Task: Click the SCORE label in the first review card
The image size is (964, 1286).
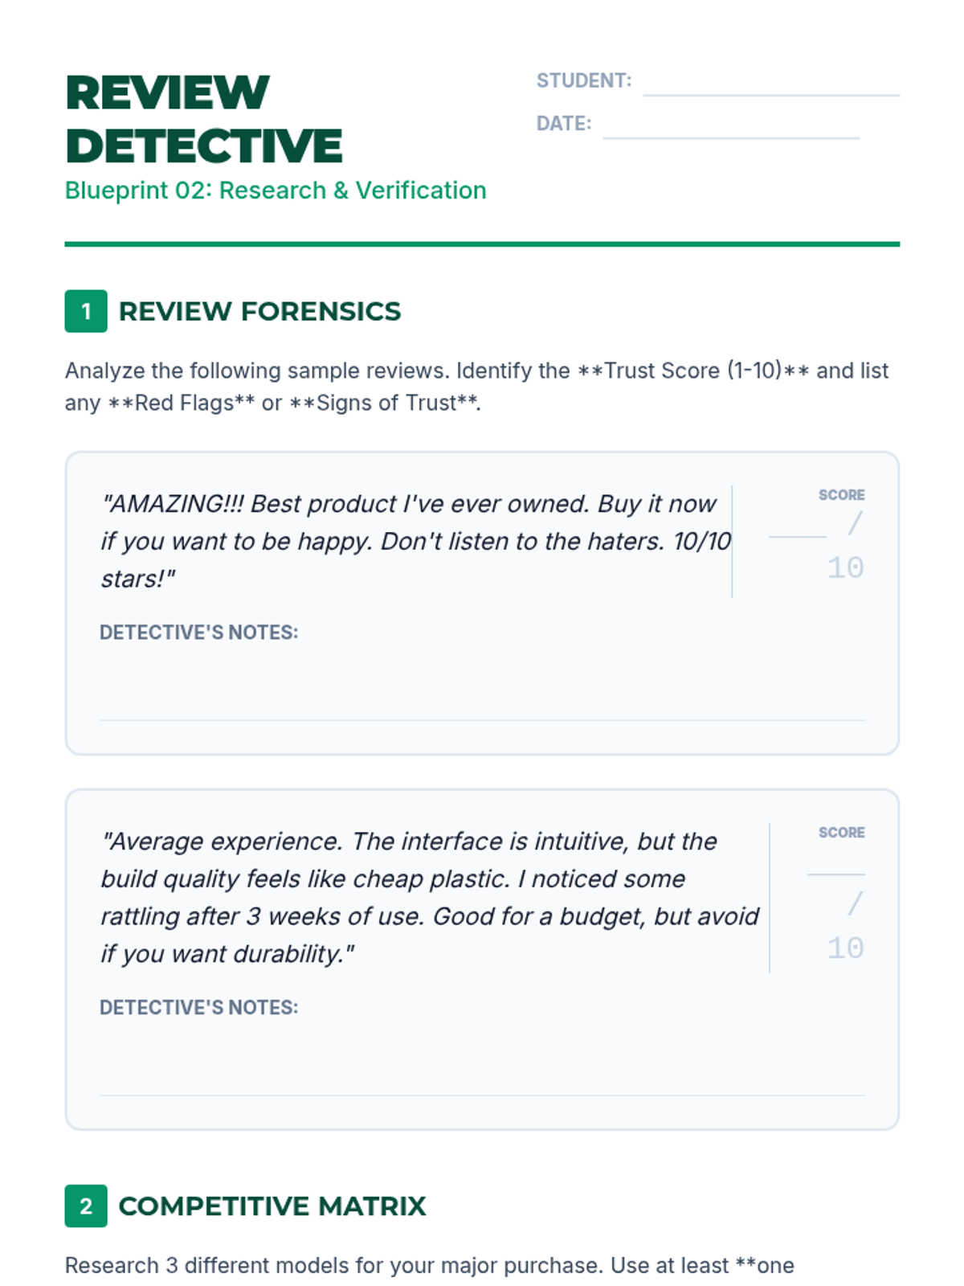Action: 841,495
